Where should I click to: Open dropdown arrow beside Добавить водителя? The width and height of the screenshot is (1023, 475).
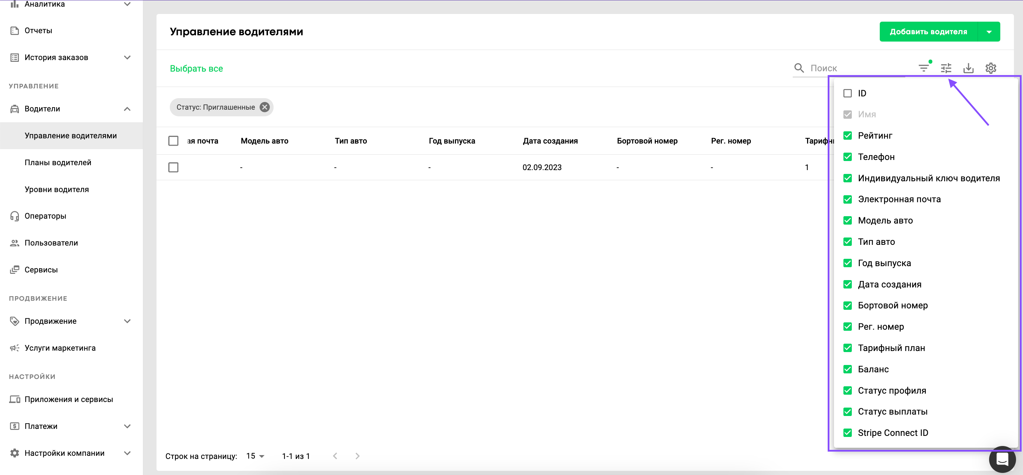coord(989,32)
